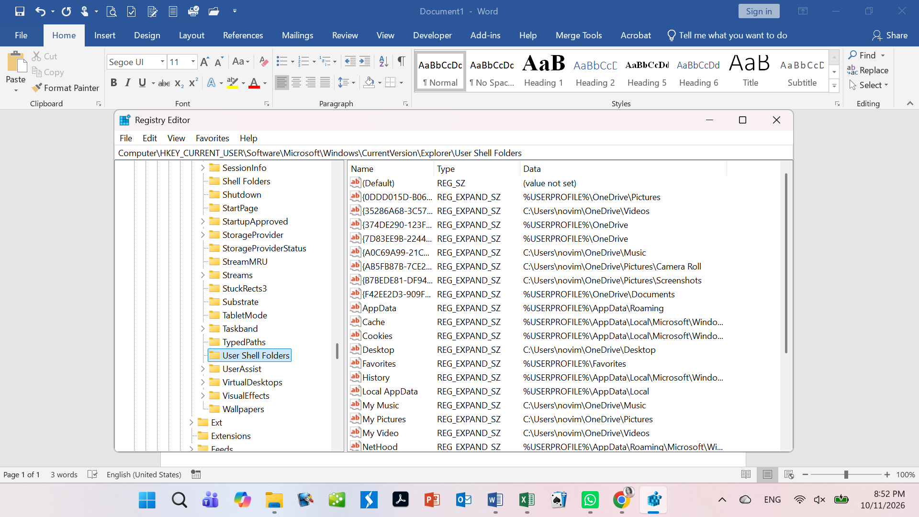Click the Sort A to Z icon

pos(383,61)
